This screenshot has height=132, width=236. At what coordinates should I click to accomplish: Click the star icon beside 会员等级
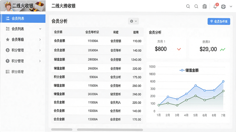(x=8, y=39)
